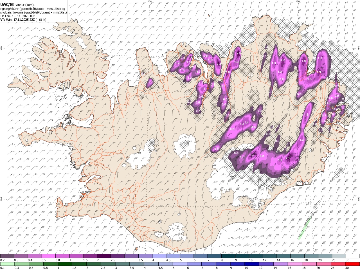Click the '2.0' snowfall value on the map
This screenshot has height=270, width=360.
pos(283,60)
